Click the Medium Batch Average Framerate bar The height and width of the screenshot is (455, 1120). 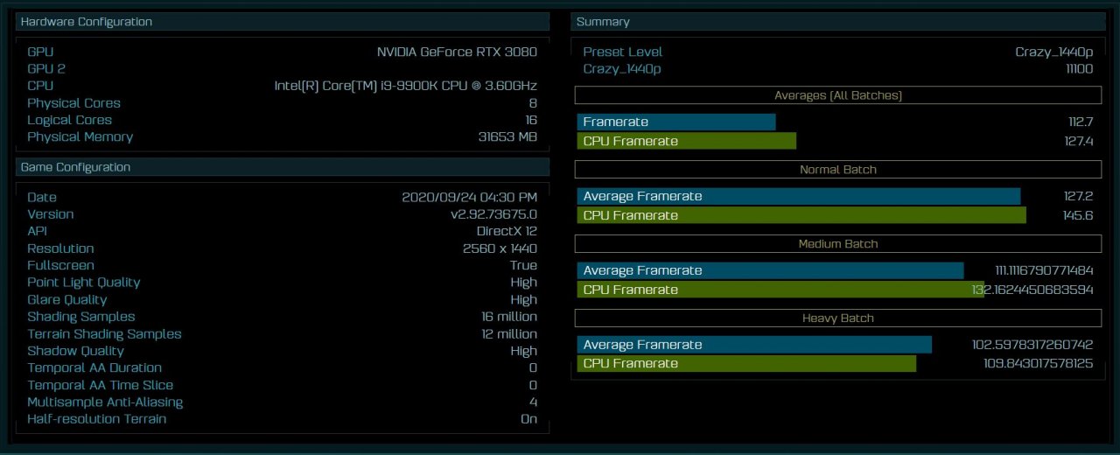pos(770,271)
